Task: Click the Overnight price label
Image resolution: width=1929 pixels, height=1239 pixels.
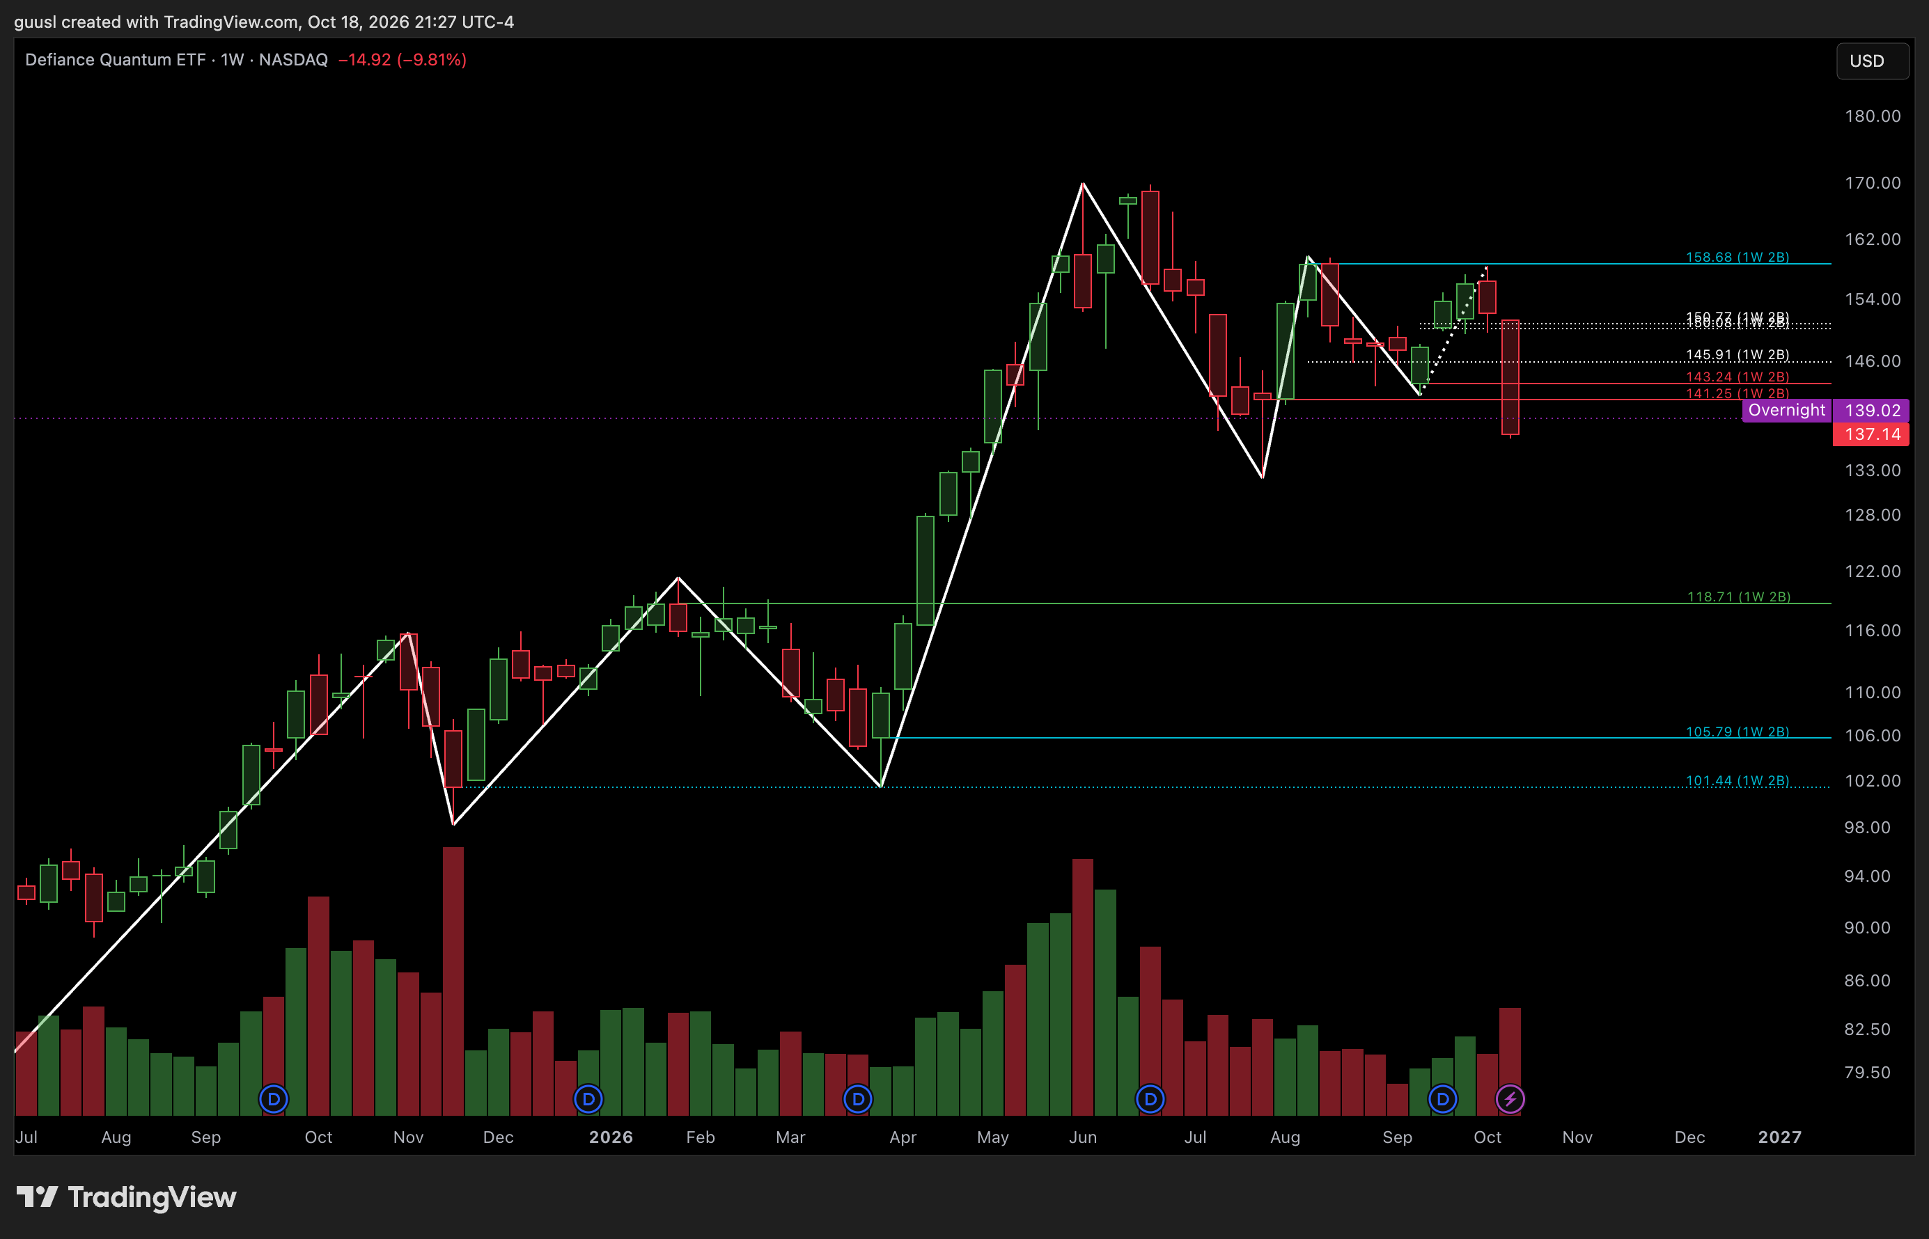Action: pyautogui.click(x=1786, y=410)
